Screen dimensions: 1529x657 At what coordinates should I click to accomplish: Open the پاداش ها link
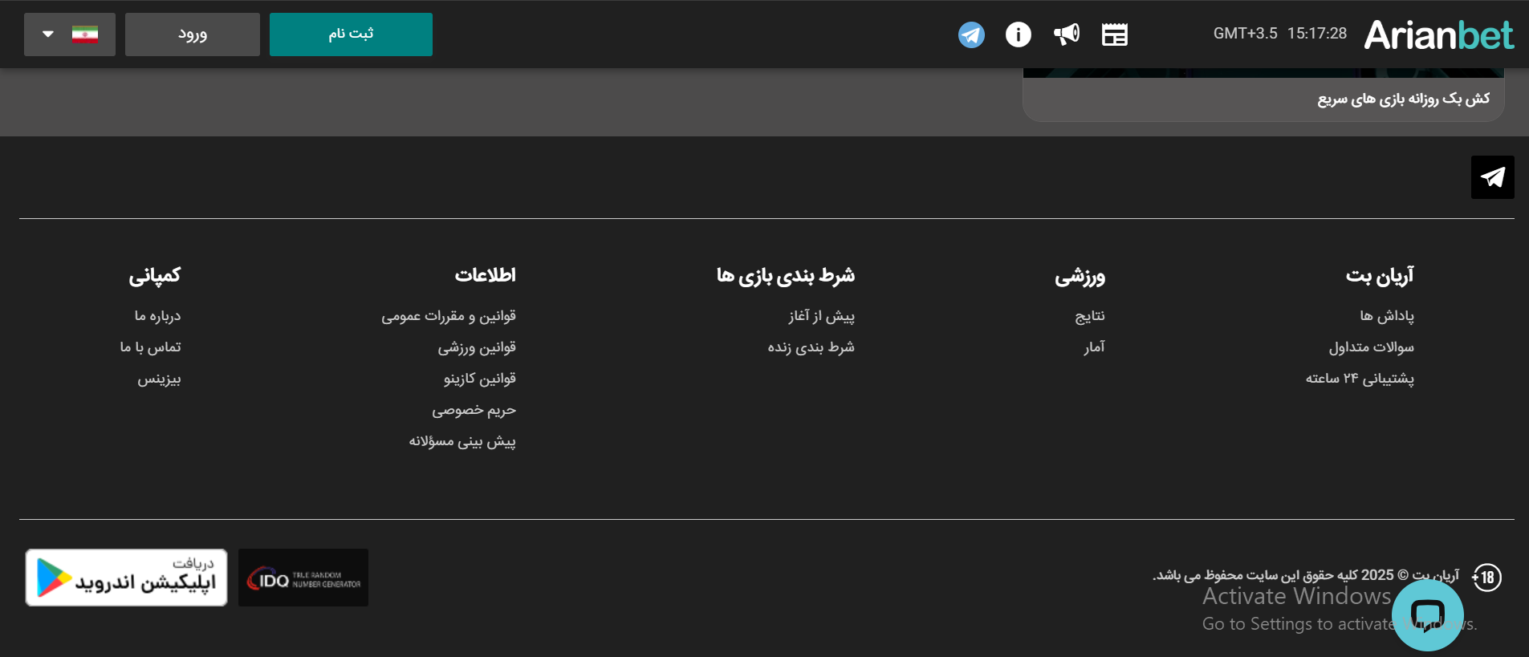(1387, 316)
